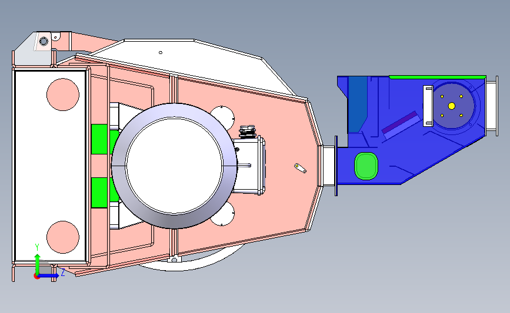This screenshot has width=510, height=313.
Task: Click bolt hole in top-left gray bracket
Action: point(44,41)
